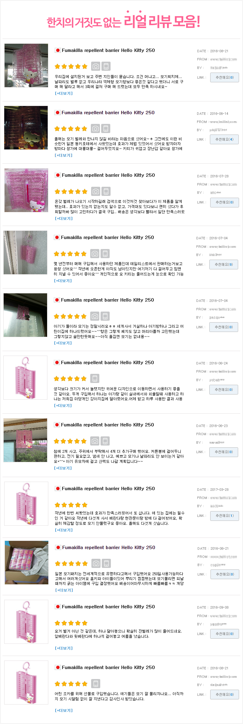Screen dimensions: 243x724
Task: Click Japan flag icon in first review title
Action: pyautogui.click(x=58, y=50)
